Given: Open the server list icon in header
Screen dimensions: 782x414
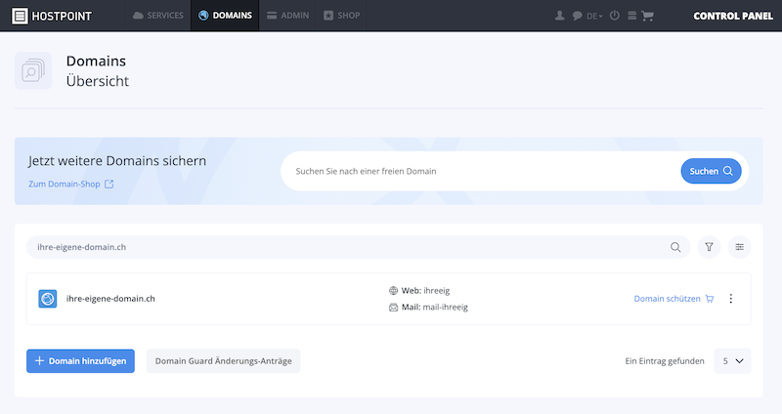Looking at the screenshot, I should pyautogui.click(x=631, y=16).
